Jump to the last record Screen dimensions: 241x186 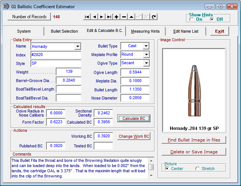pos(109,17)
